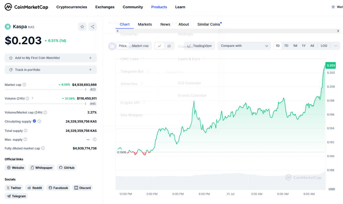Viewport: 343px width, 204px height.
Task: Toggle chart to Market cap view
Action: (x=140, y=46)
